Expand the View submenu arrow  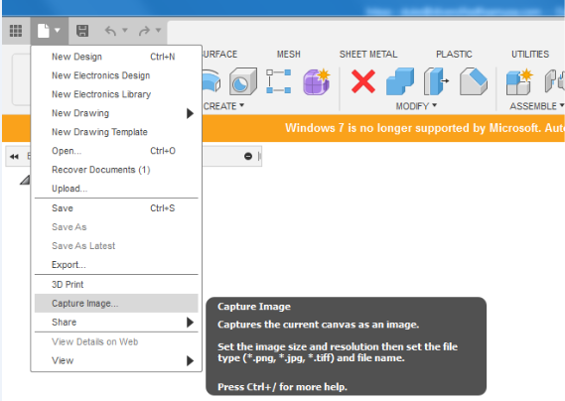tap(190, 360)
